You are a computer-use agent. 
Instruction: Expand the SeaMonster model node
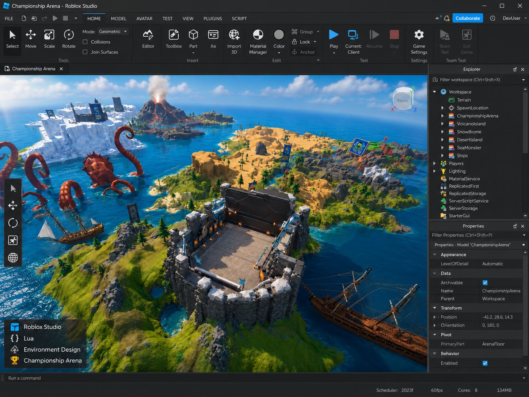tap(442, 148)
